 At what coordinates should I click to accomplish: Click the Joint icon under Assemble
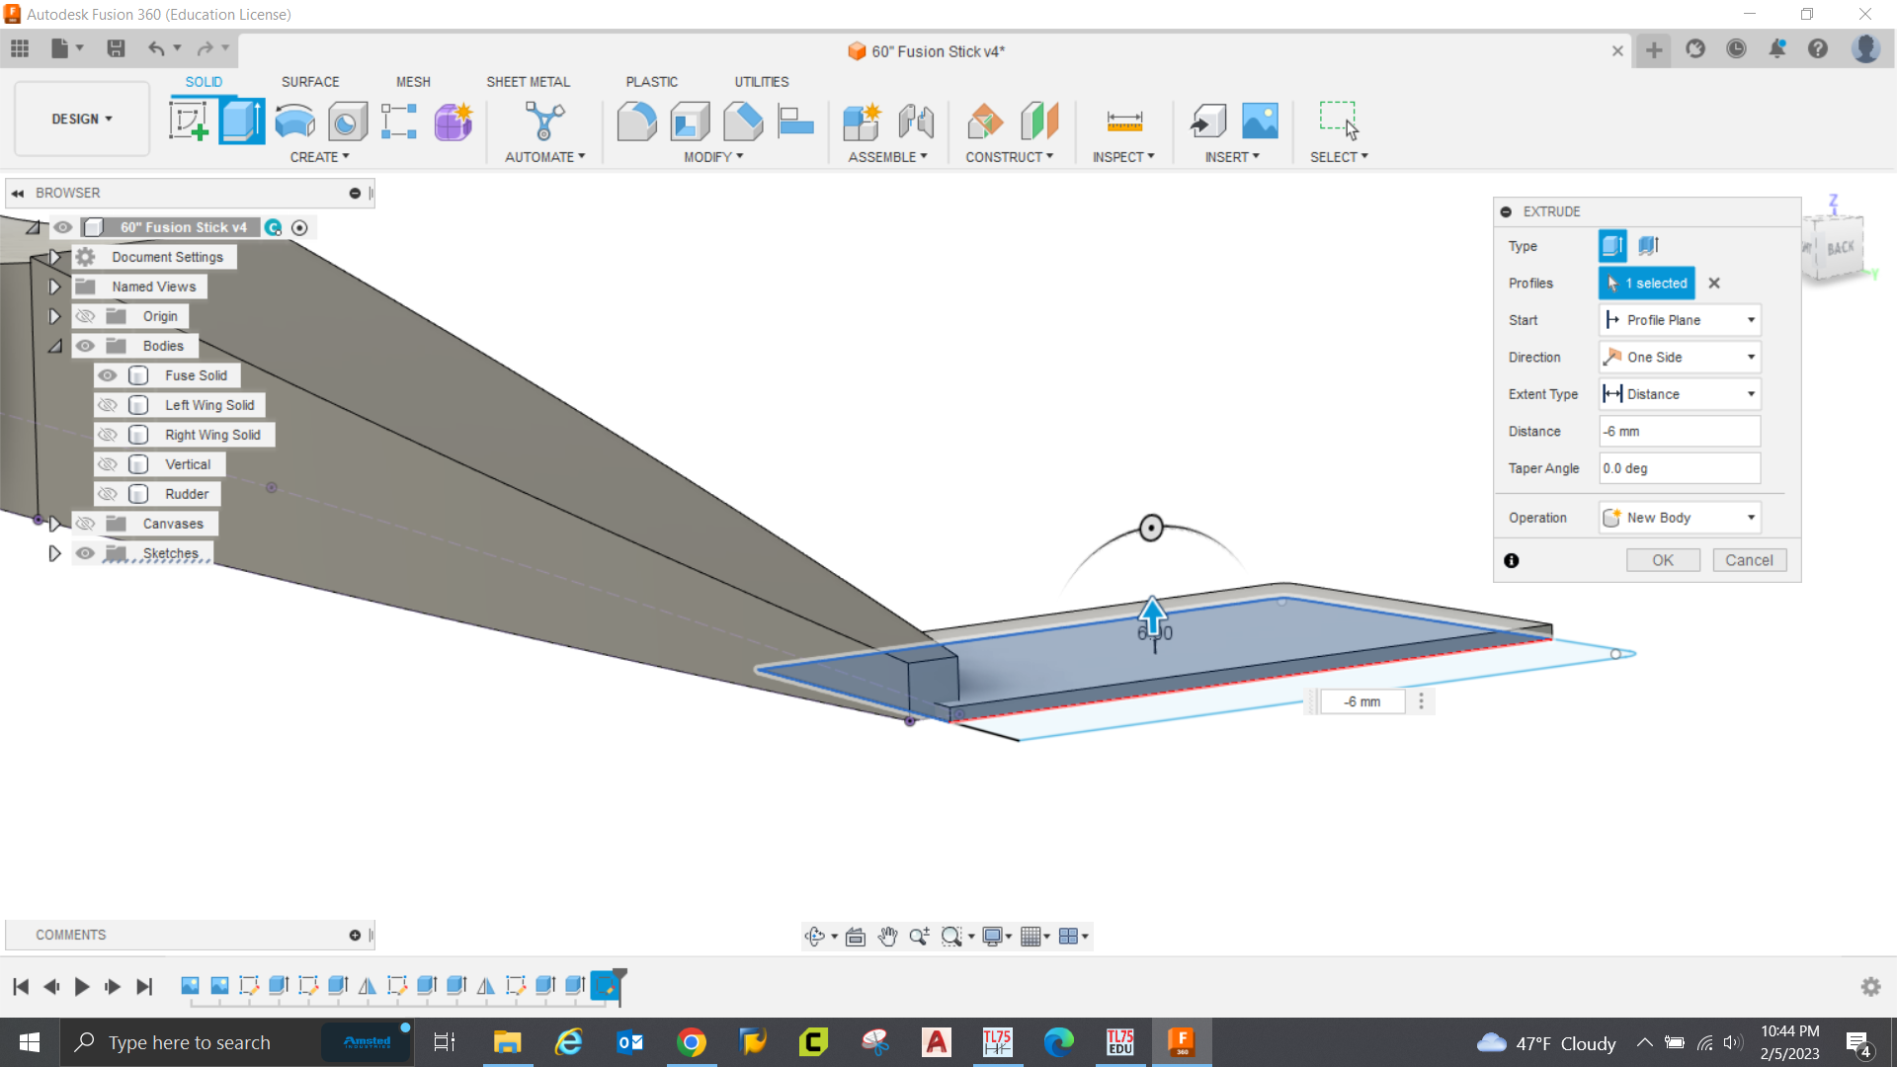pos(916,122)
